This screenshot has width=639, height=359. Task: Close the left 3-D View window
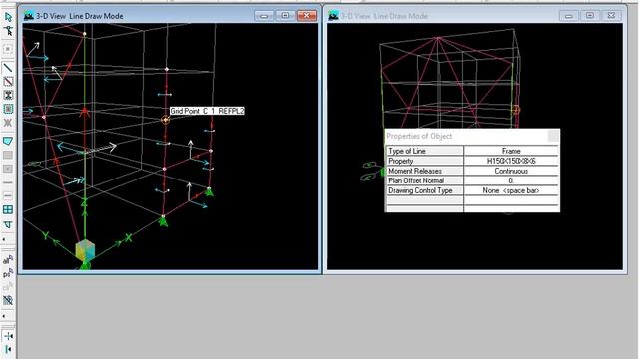pos(307,16)
